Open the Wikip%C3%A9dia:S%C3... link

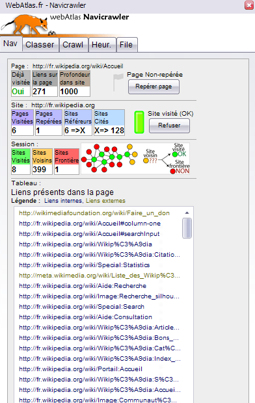99,380
